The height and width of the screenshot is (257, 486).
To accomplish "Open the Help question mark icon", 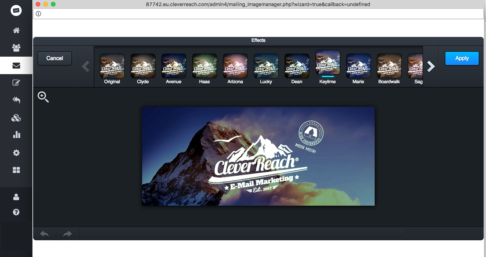I will pos(16,212).
